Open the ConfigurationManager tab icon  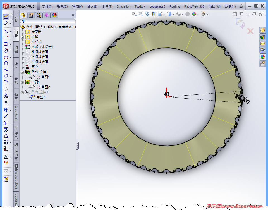39,15
